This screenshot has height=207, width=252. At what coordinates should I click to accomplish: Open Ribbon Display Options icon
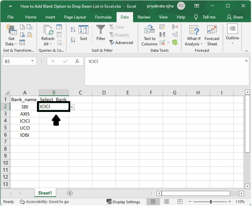(x=197, y=6)
